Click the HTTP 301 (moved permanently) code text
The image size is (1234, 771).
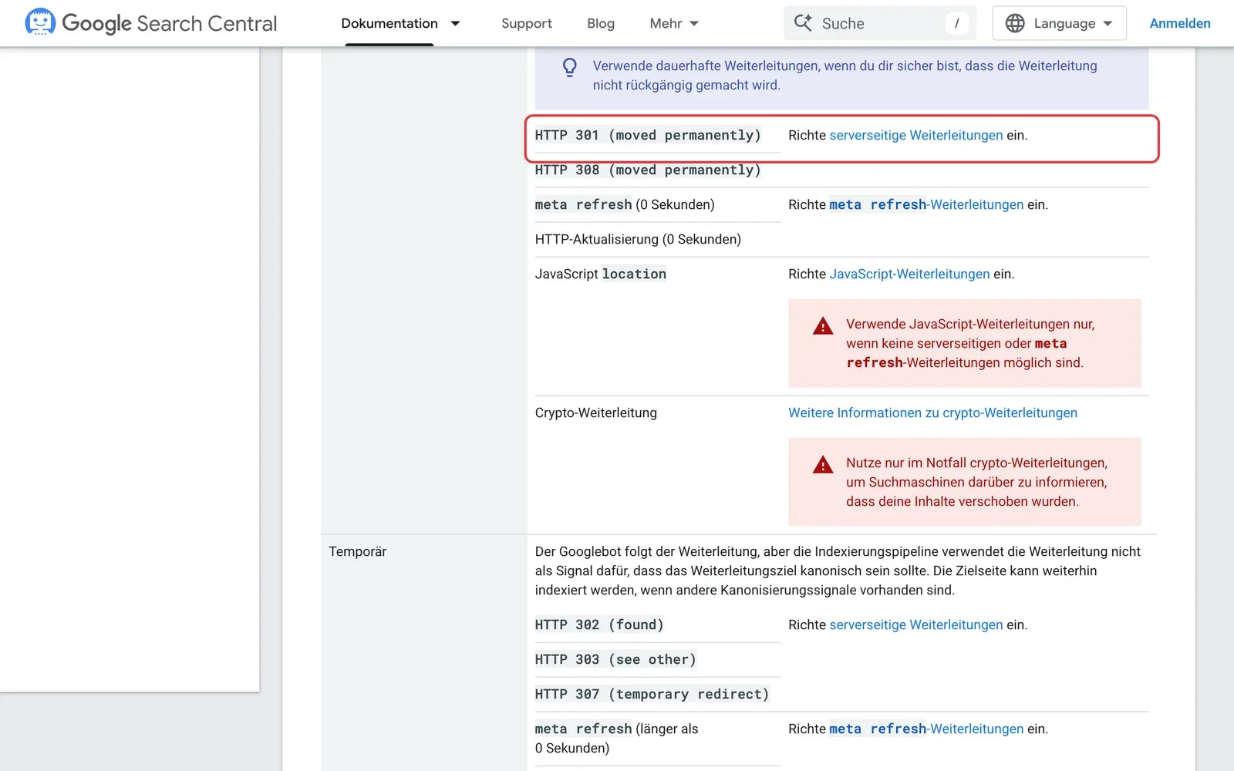pos(648,135)
